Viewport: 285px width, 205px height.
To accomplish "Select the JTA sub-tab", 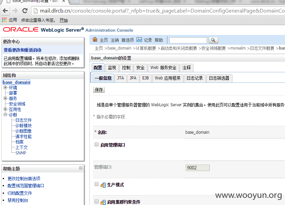I will pyautogui.click(x=121, y=78).
